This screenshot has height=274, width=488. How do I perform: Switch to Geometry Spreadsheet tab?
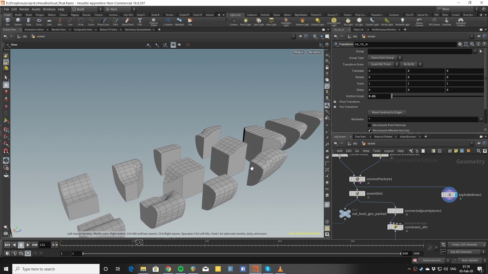pyautogui.click(x=138, y=29)
